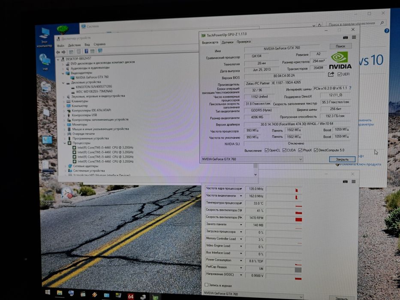Click the 'Сетевые адаптеры' tree item

click(86, 166)
